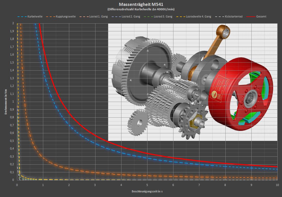Select the Losradwelle 4. Gang legend entry
This screenshot has width=282, height=197.
[x=199, y=16]
